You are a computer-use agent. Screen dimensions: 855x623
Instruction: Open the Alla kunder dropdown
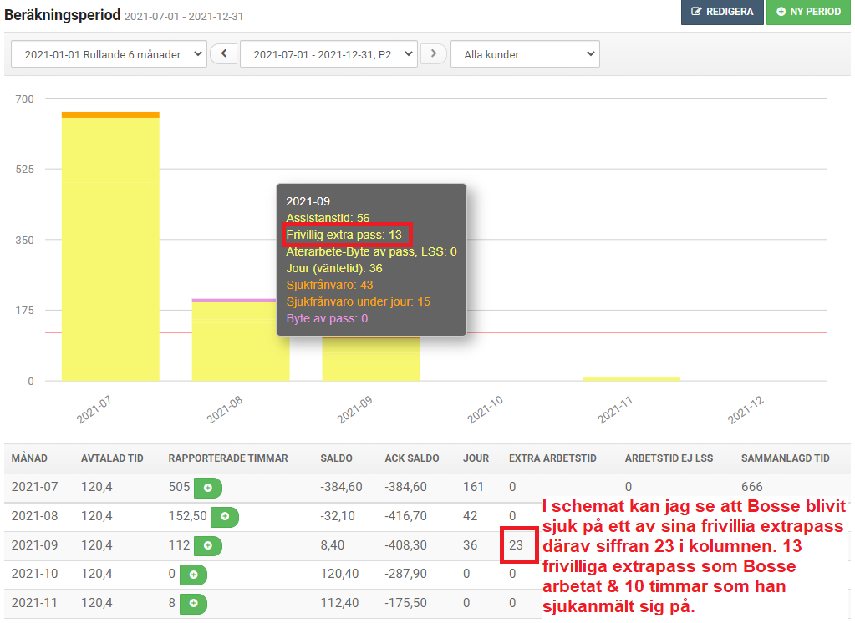click(525, 54)
